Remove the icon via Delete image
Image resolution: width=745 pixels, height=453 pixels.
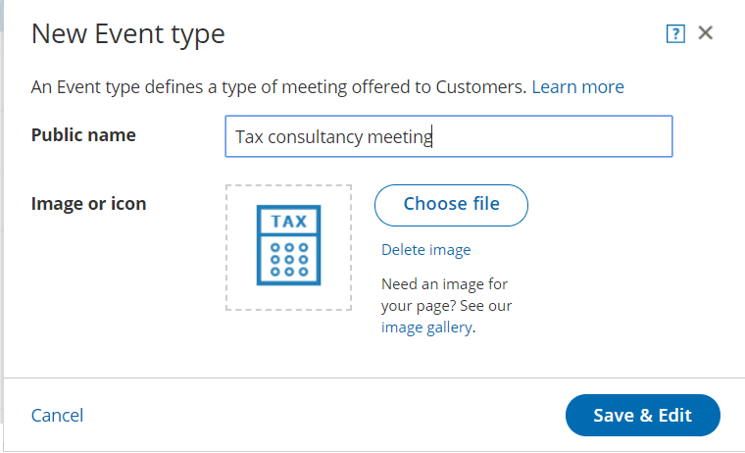click(425, 250)
